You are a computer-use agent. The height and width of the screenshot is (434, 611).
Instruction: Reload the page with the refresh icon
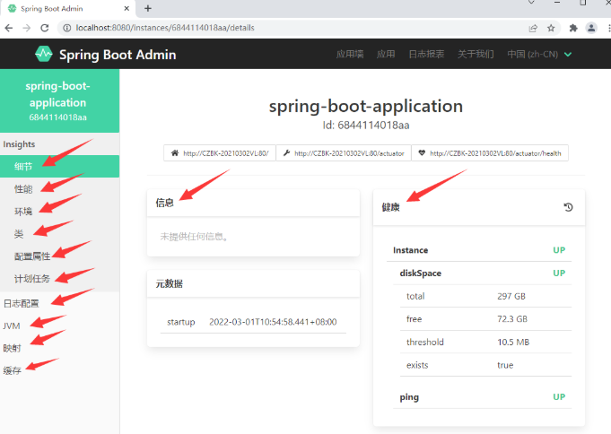45,28
